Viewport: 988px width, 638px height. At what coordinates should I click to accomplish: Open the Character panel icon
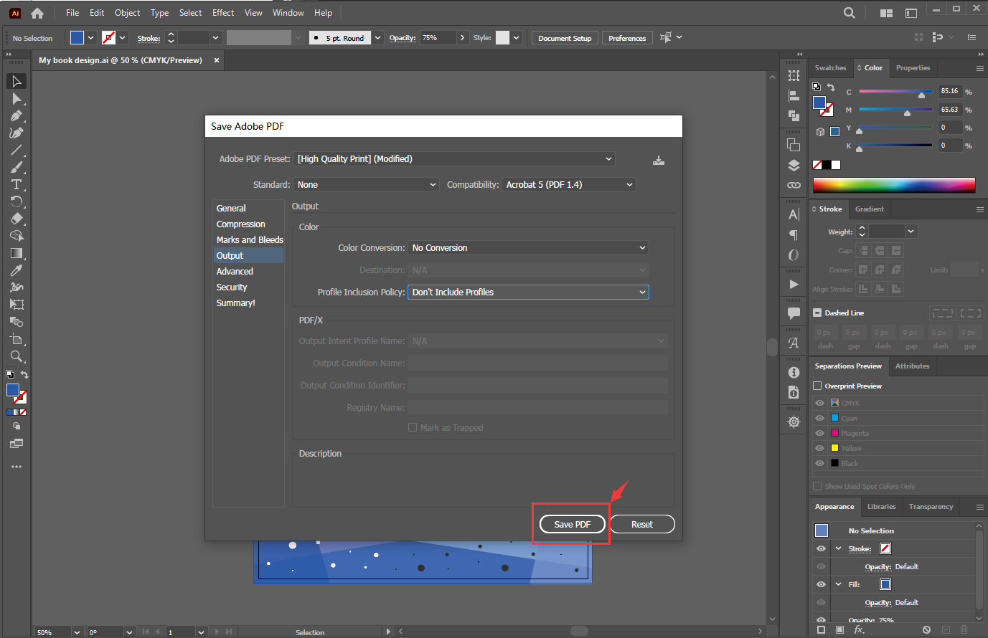coord(794,214)
